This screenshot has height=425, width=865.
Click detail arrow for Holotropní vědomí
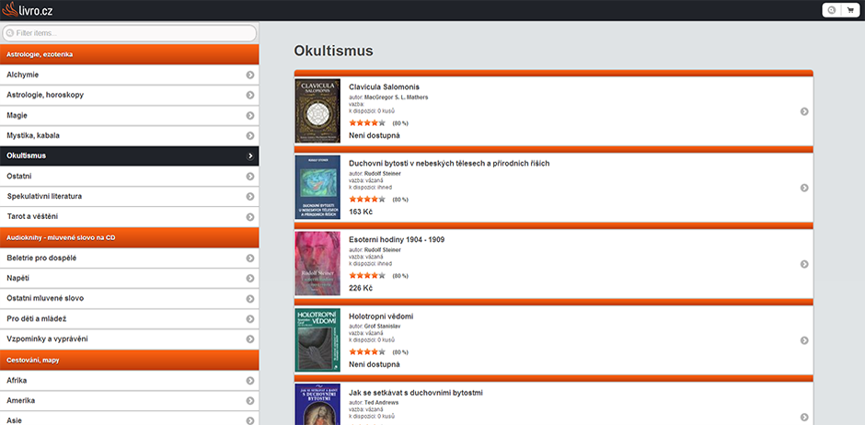click(x=804, y=340)
